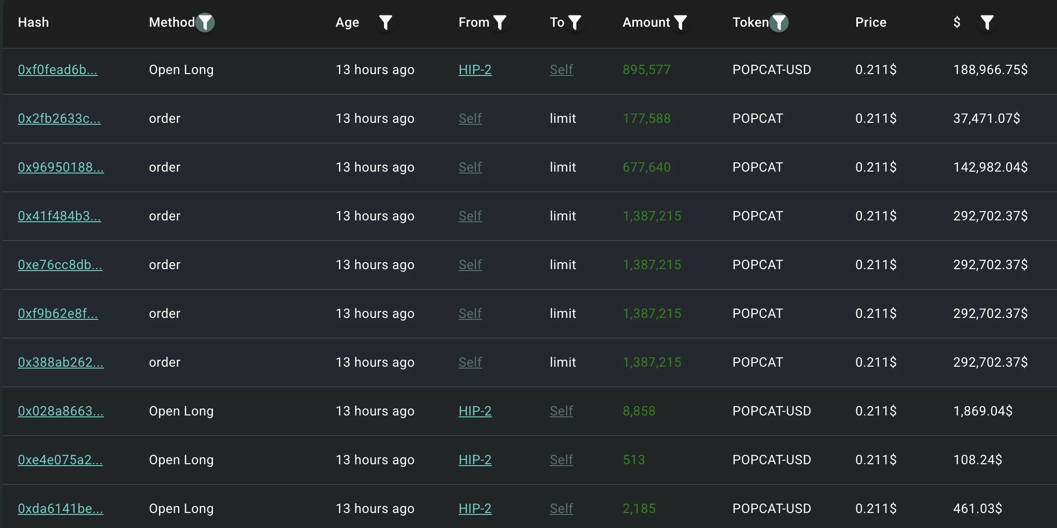Open the dollar value column filter
Screen dimensions: 1057x528
(x=988, y=22)
